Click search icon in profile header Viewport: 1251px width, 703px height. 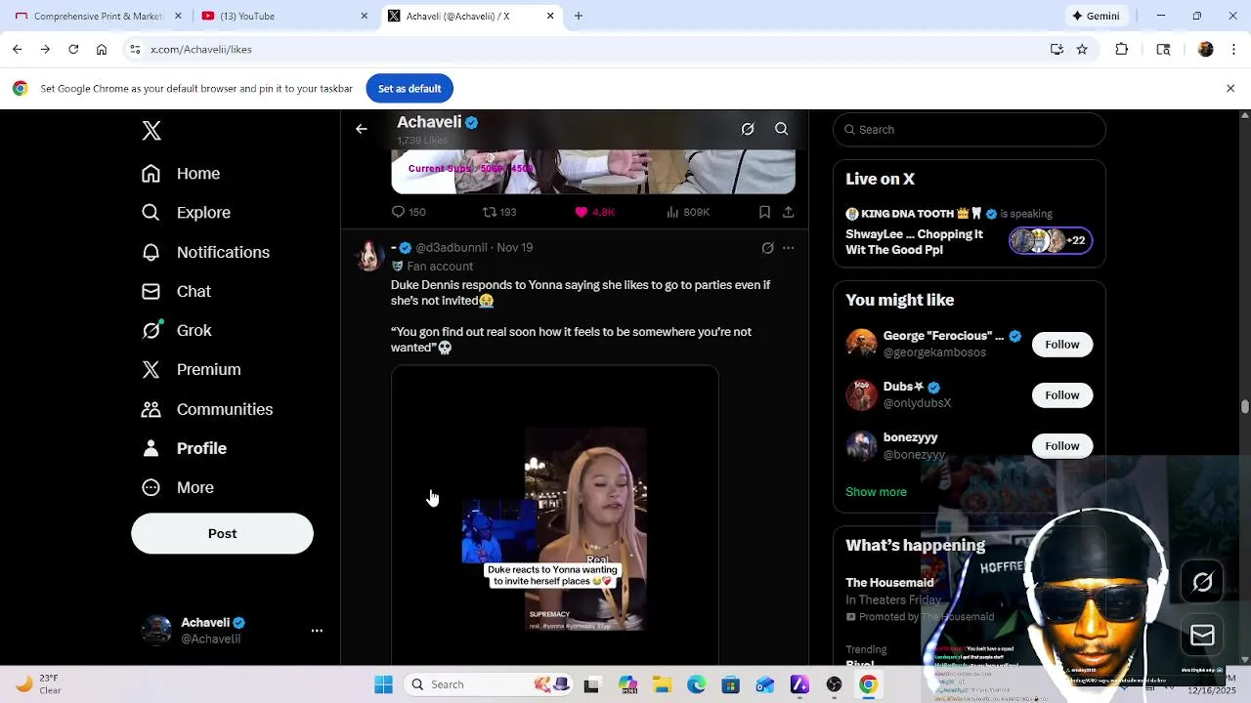coord(782,129)
